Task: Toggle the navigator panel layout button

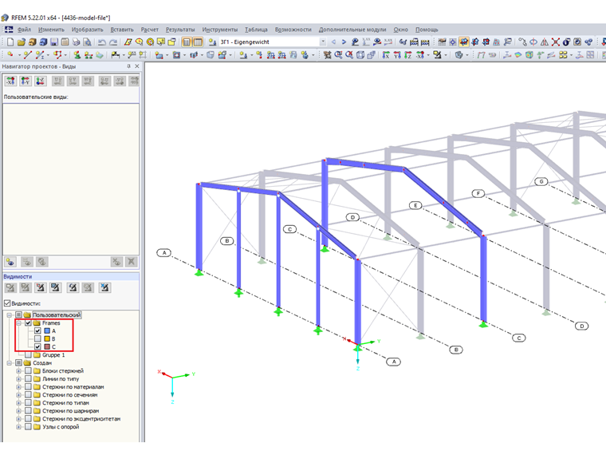Action: tap(187, 42)
